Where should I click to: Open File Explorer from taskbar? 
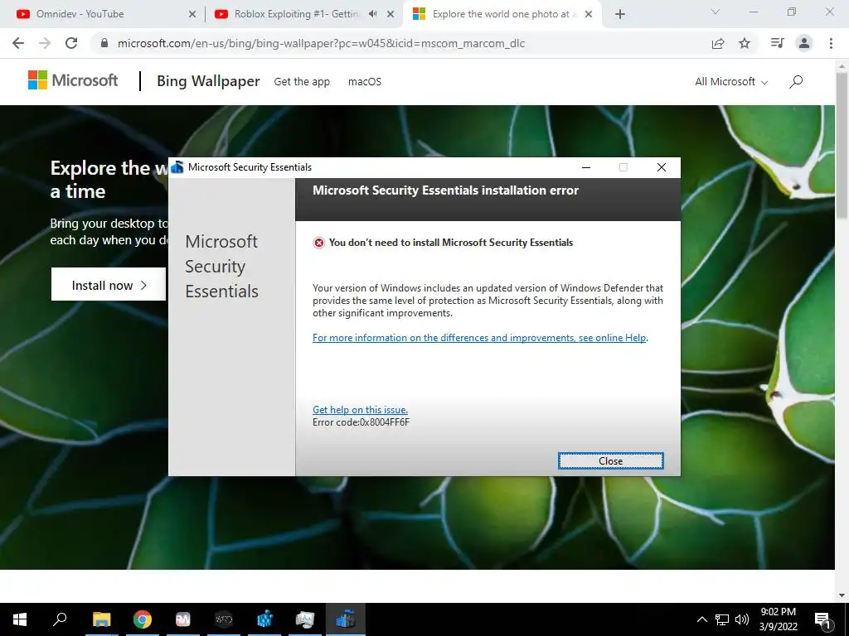click(x=101, y=619)
